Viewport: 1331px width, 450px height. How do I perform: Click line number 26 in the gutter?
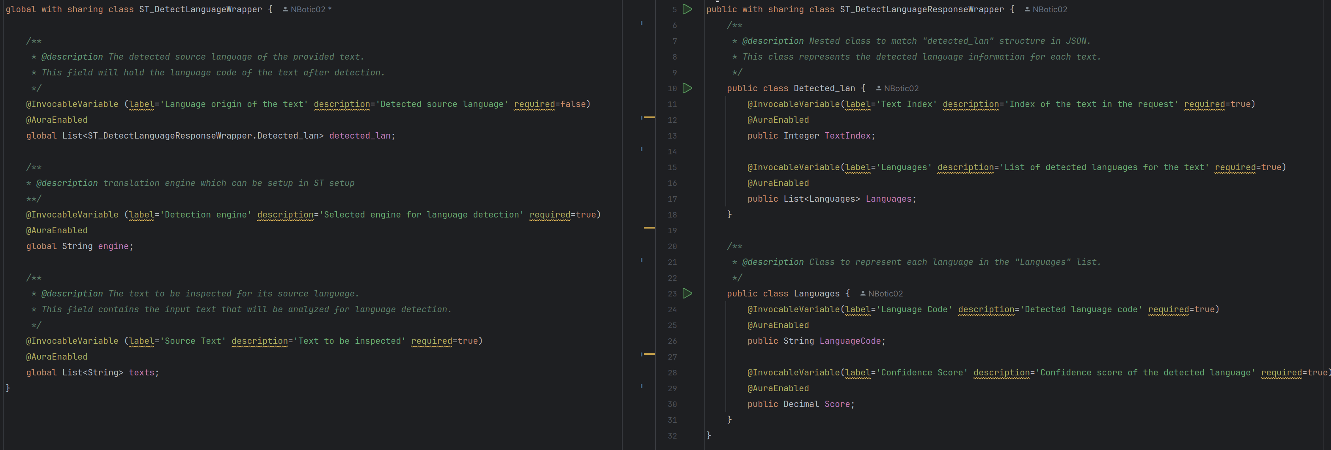[672, 341]
